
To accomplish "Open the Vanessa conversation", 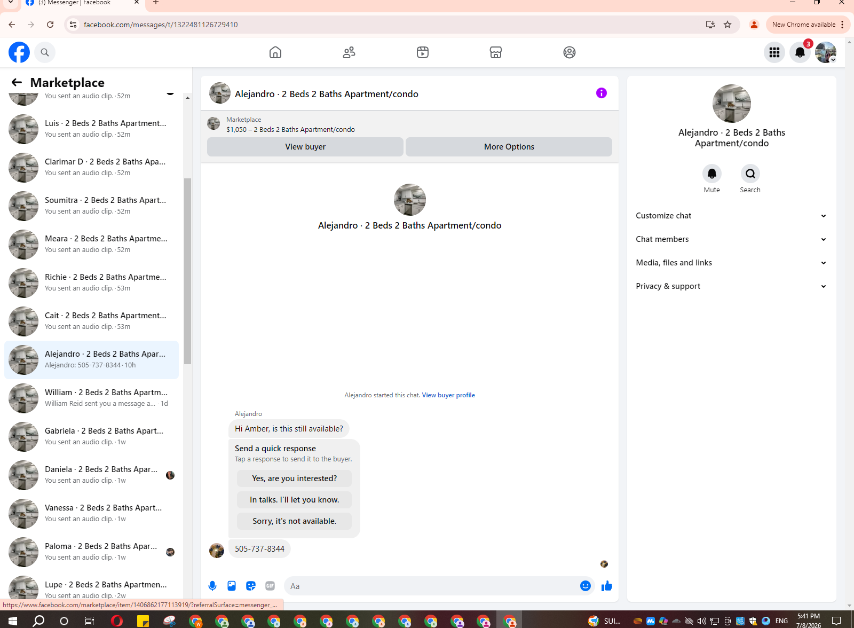I will tap(91, 514).
